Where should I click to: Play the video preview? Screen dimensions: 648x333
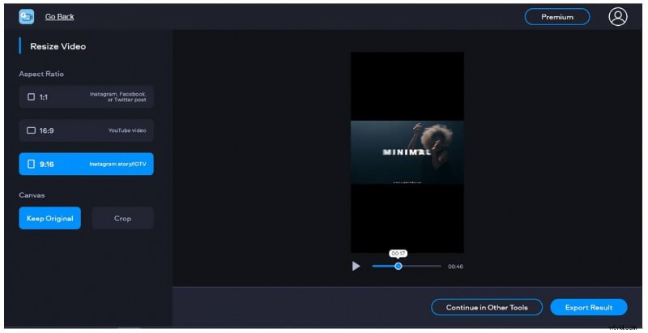(356, 267)
